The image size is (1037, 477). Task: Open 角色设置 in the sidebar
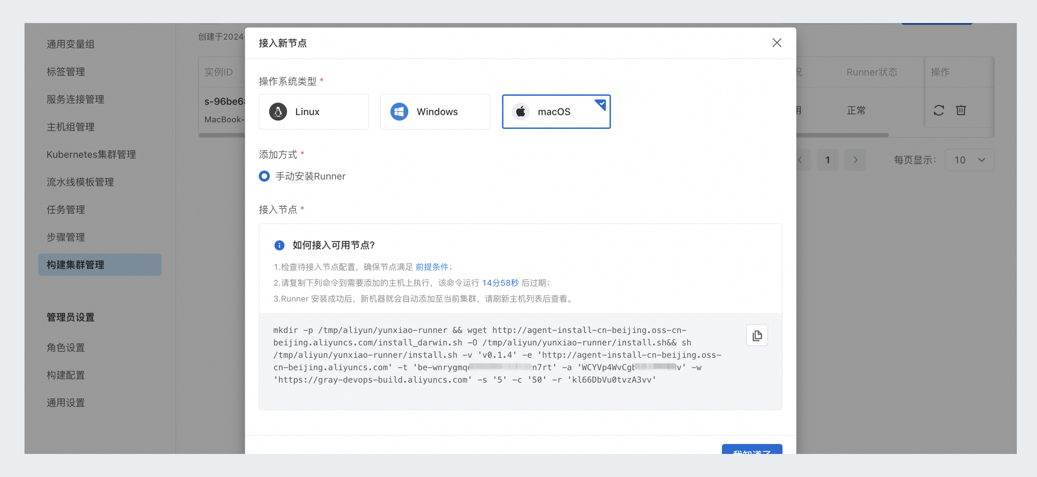tap(66, 347)
